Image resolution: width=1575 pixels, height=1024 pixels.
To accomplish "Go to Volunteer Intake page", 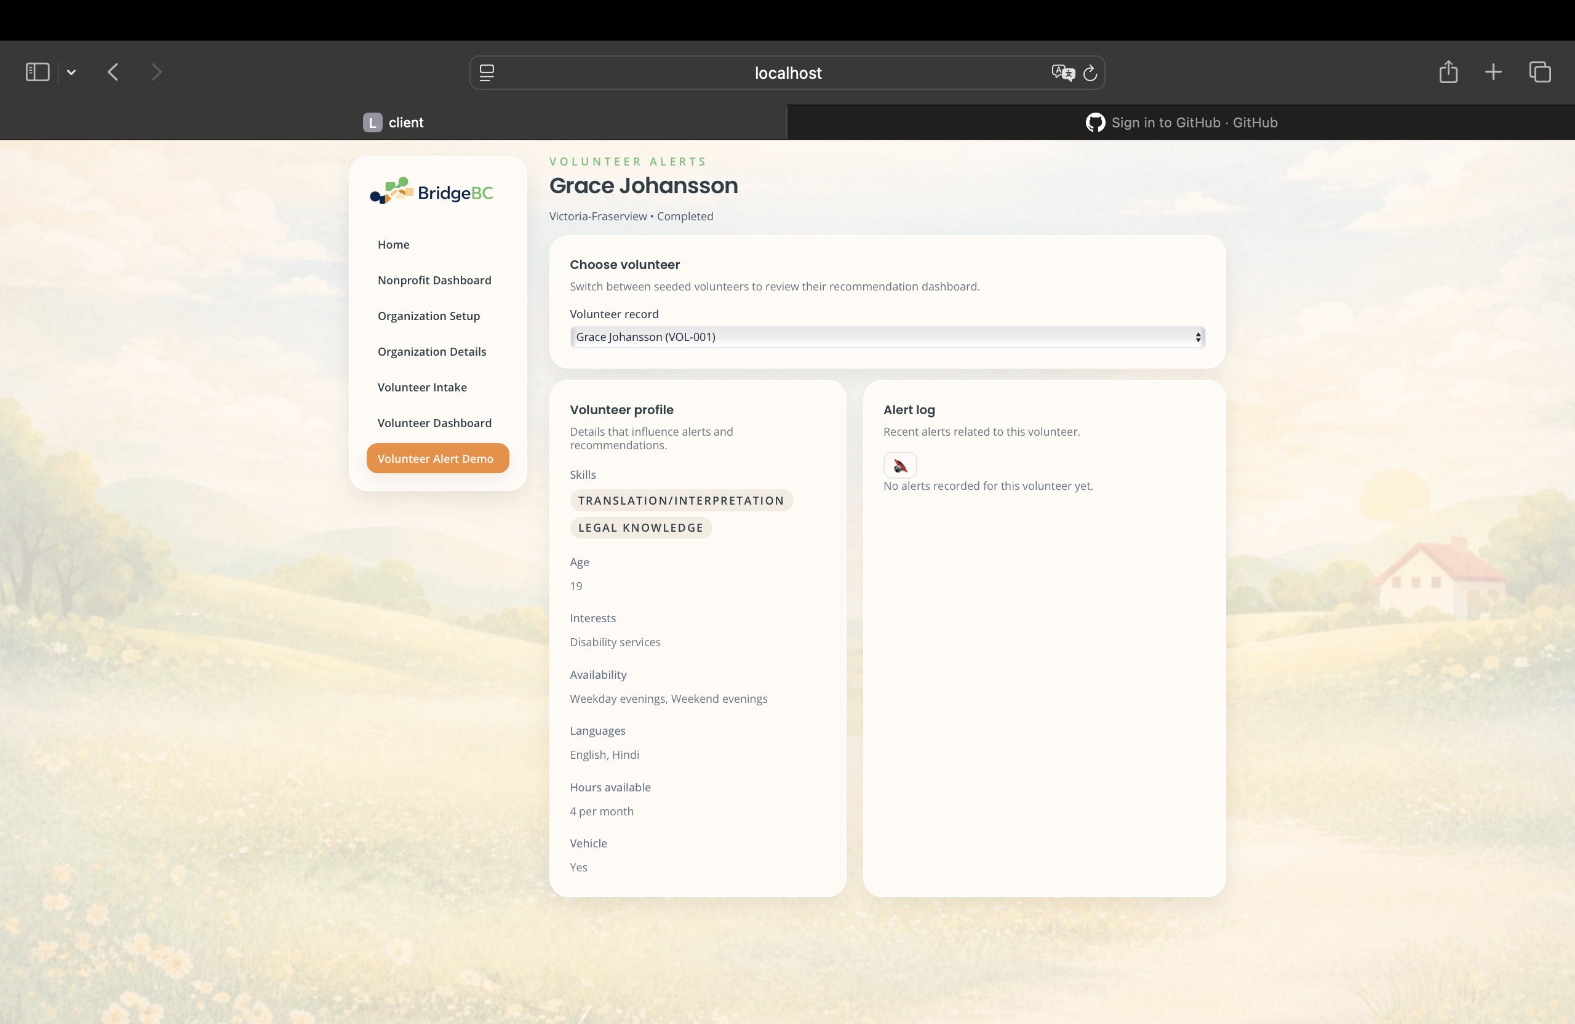I will pyautogui.click(x=422, y=387).
